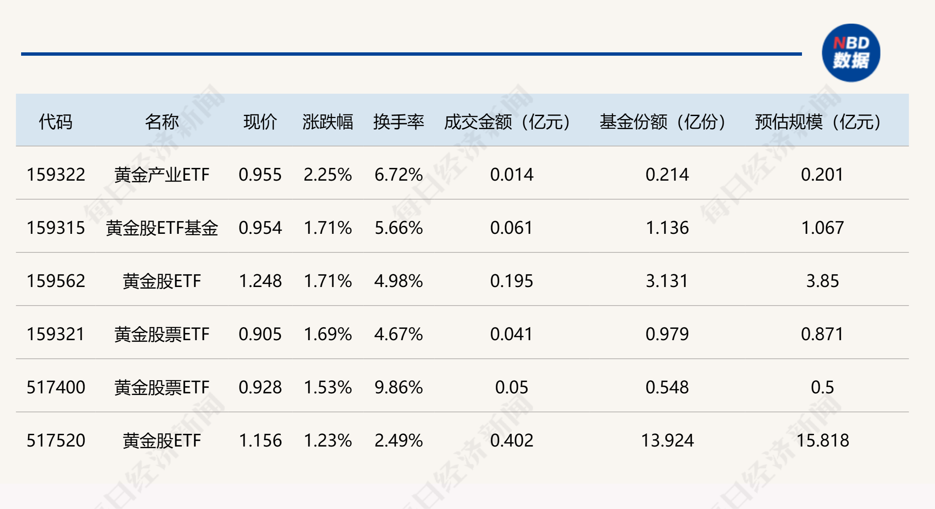
Task: Click the 换手率 column header
Action: (x=398, y=122)
